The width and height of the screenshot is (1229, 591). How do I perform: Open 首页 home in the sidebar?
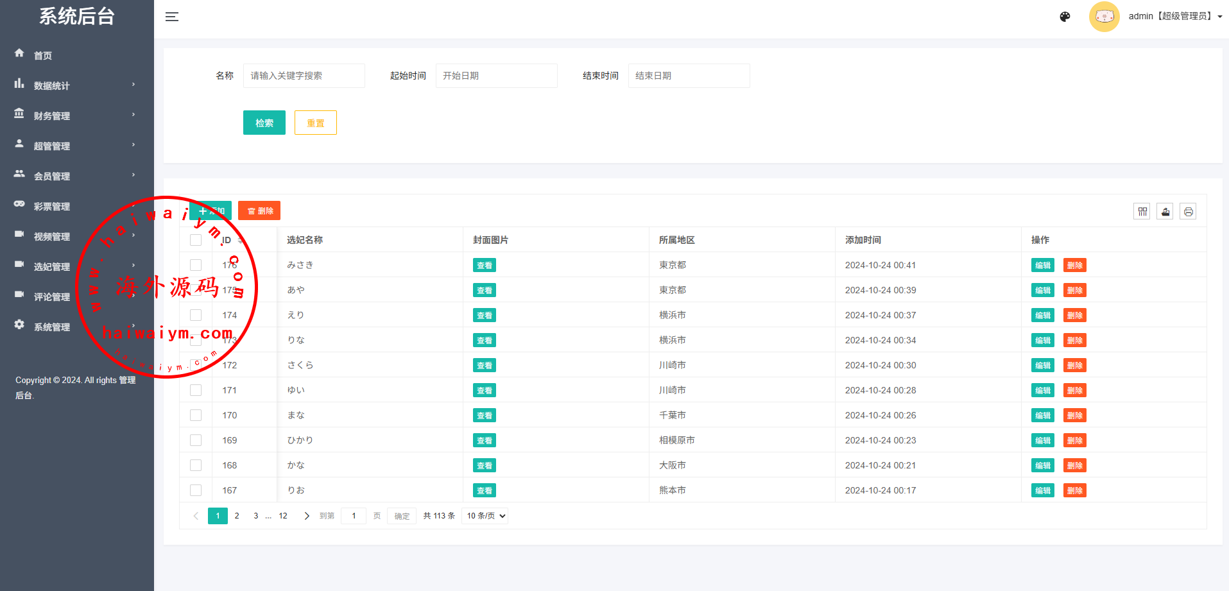pos(43,56)
